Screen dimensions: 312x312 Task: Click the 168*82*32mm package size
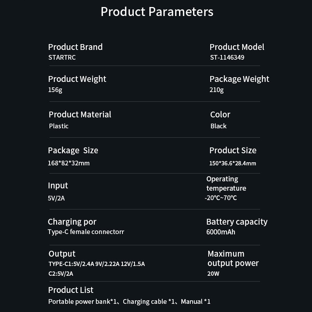69,163
